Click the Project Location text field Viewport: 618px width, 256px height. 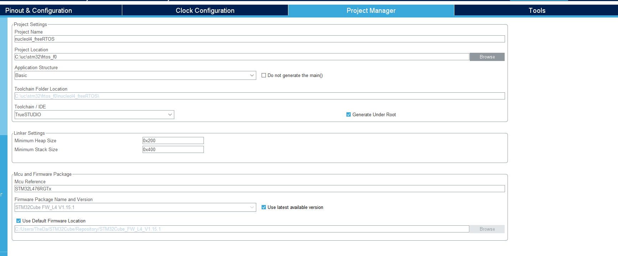(x=242, y=57)
